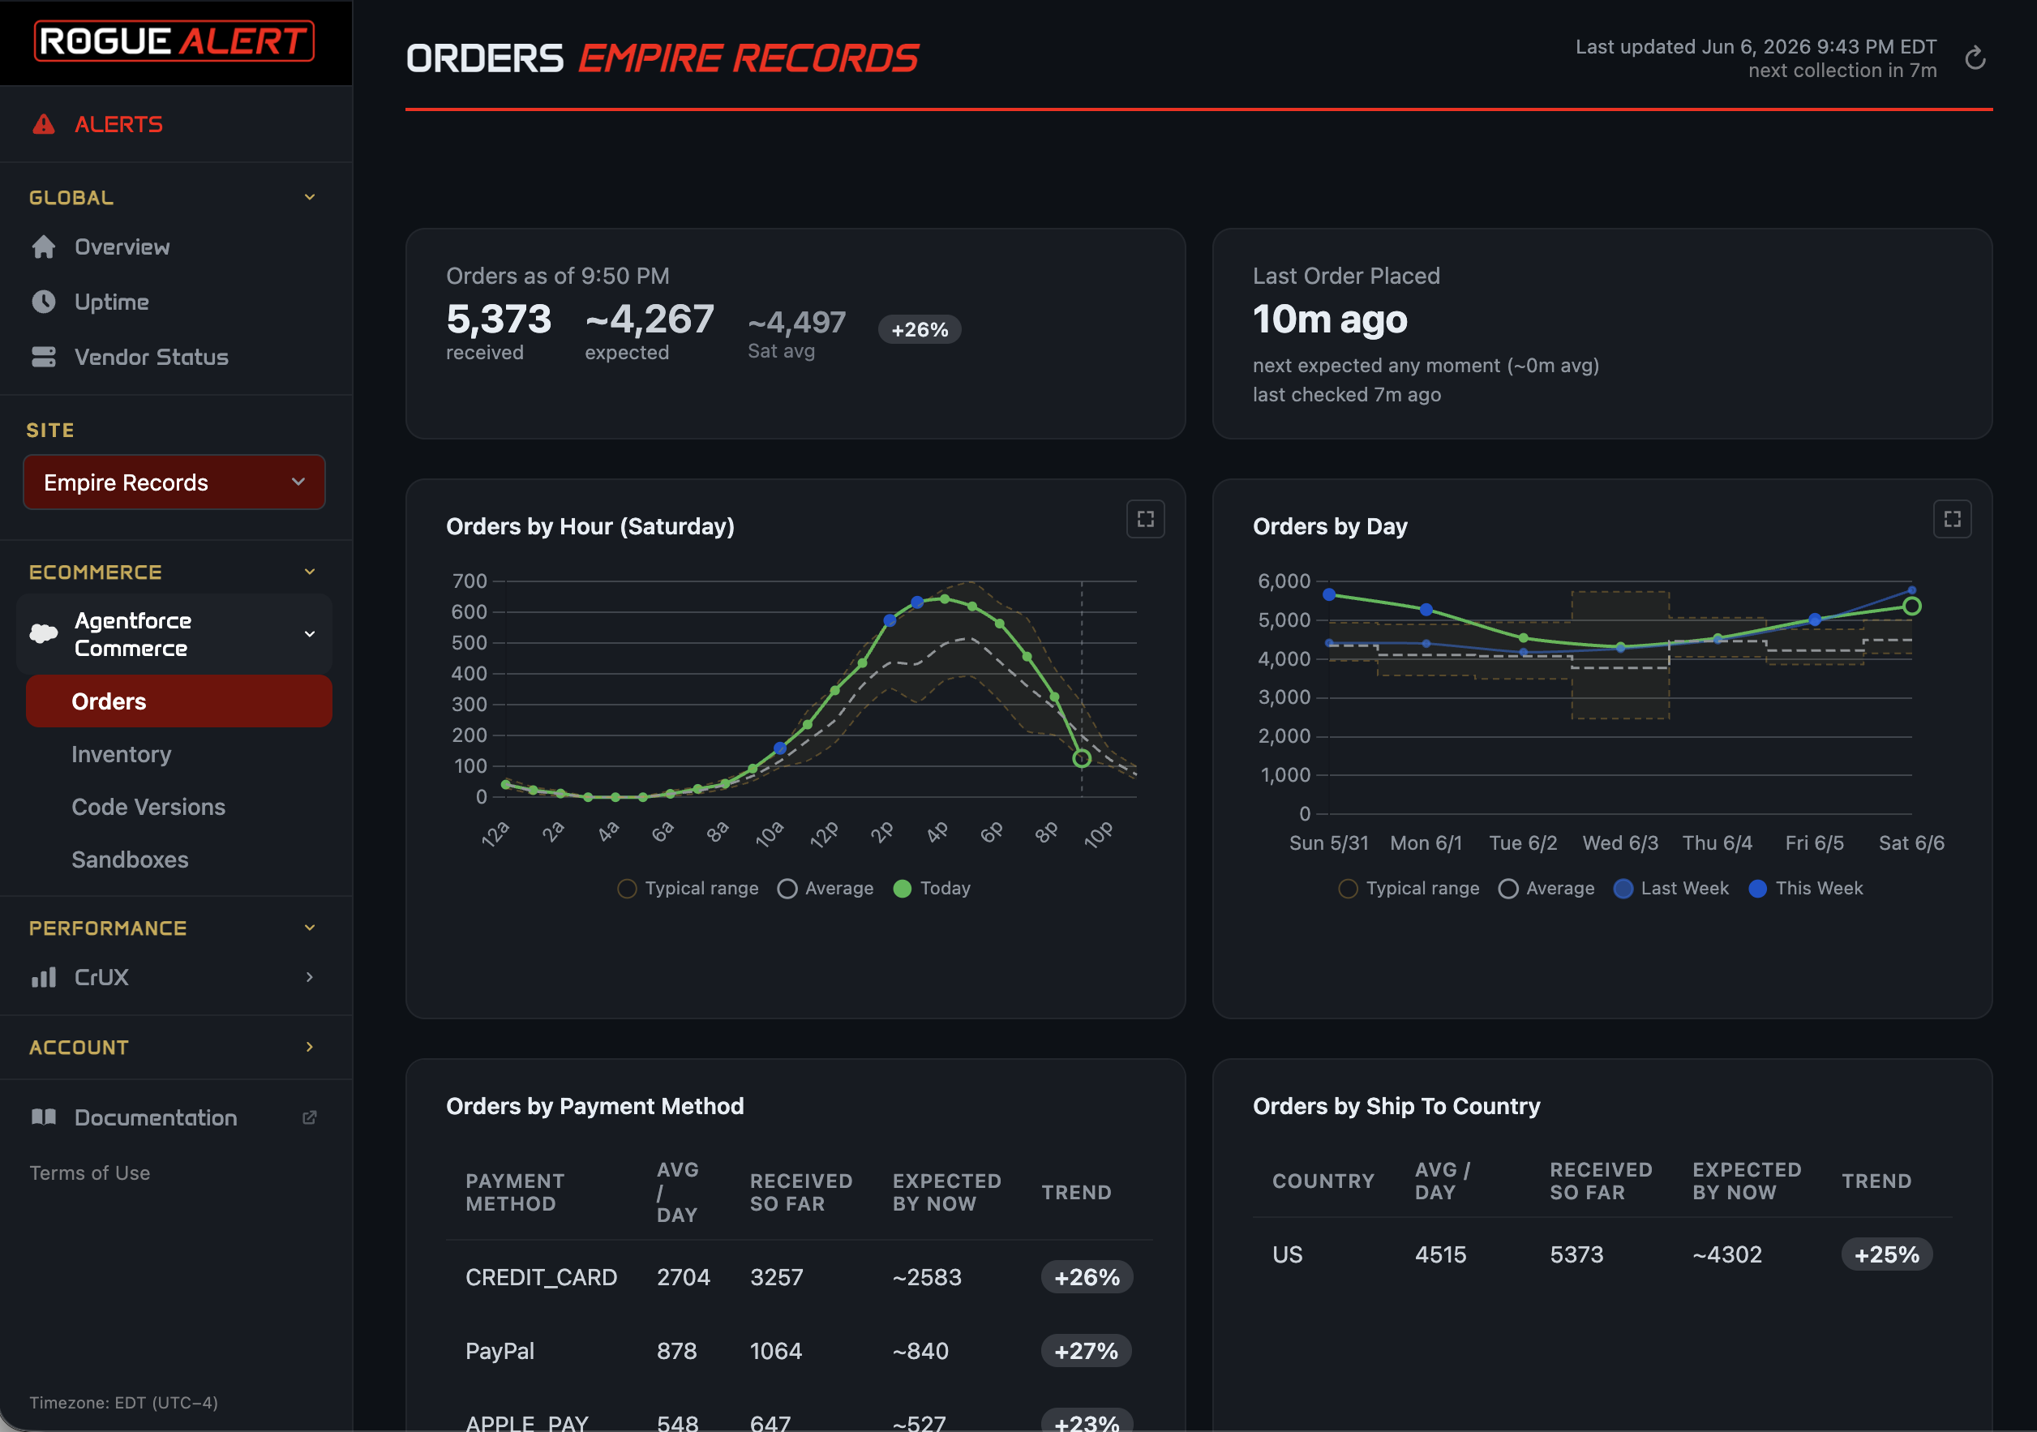Toggle Average in Orders by Day legend
The height and width of the screenshot is (1432, 2037).
pyautogui.click(x=1546, y=888)
